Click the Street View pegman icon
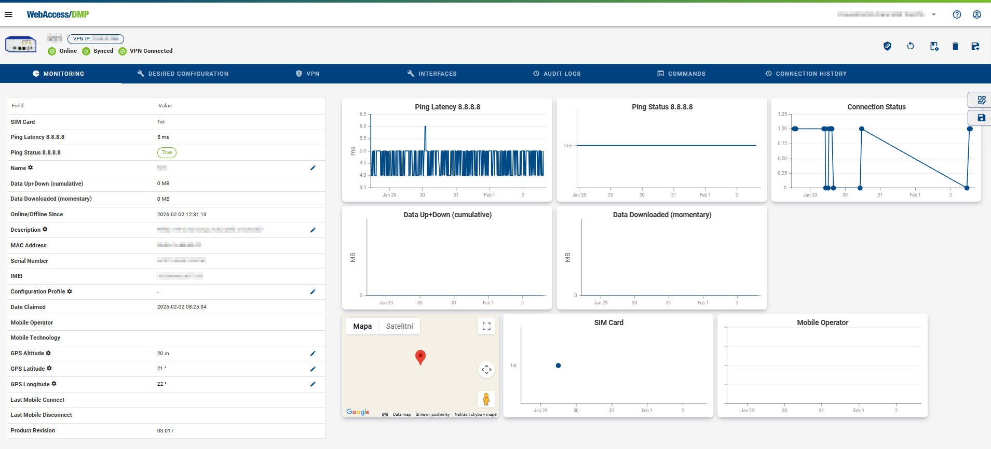The width and height of the screenshot is (991, 449). (486, 399)
